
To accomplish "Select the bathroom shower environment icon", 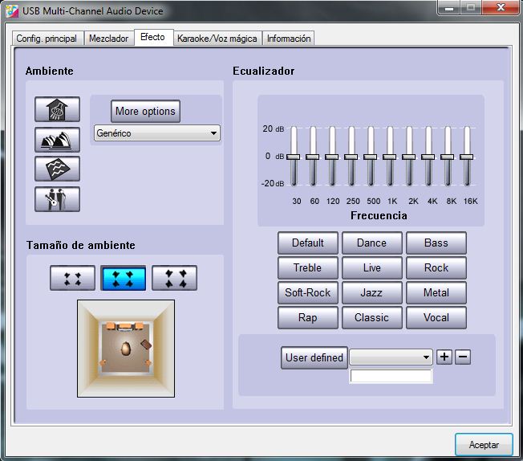I will coord(57,110).
